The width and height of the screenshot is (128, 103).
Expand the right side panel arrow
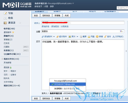coord(126,51)
